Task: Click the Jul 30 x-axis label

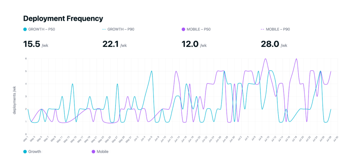Action: (336, 139)
